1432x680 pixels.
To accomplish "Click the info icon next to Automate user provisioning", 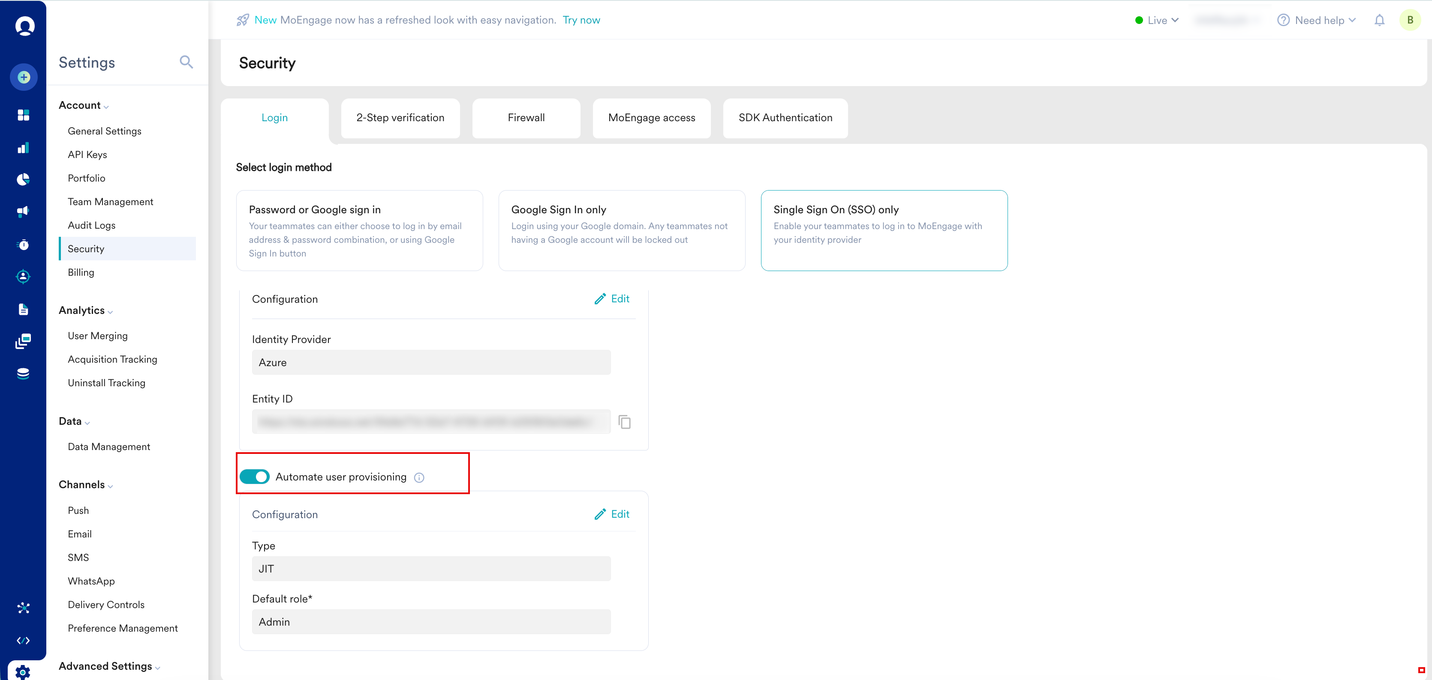I will (419, 477).
